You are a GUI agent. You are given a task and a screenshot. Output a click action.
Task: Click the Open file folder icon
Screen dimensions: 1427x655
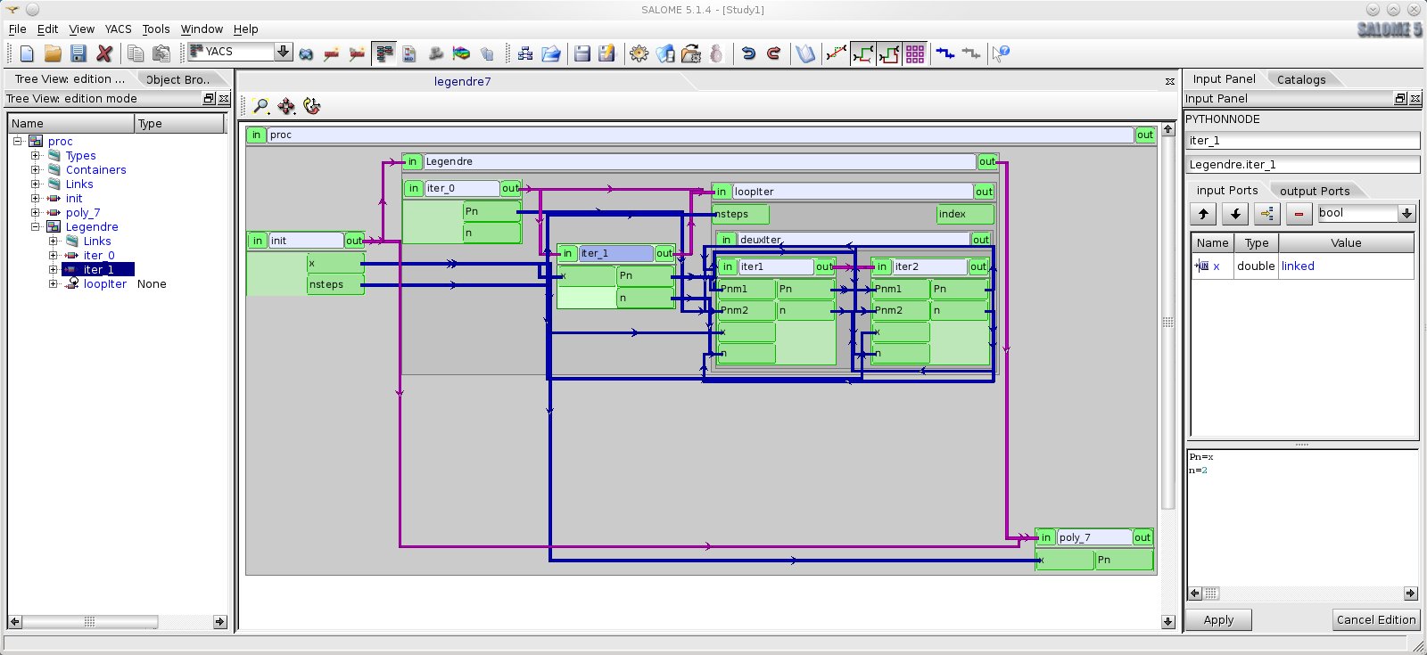coord(53,53)
